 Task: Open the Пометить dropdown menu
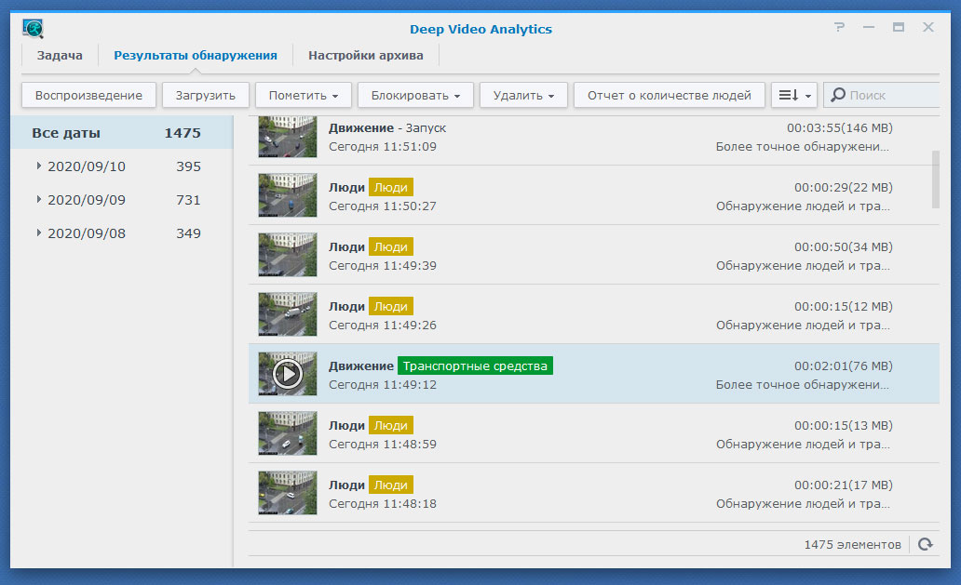click(x=303, y=95)
